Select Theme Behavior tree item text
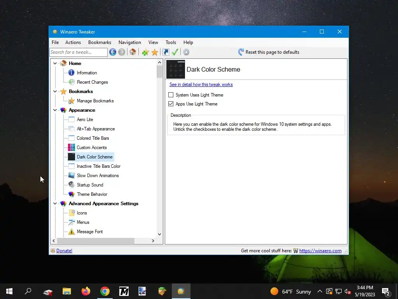The height and width of the screenshot is (299, 398). click(x=92, y=194)
